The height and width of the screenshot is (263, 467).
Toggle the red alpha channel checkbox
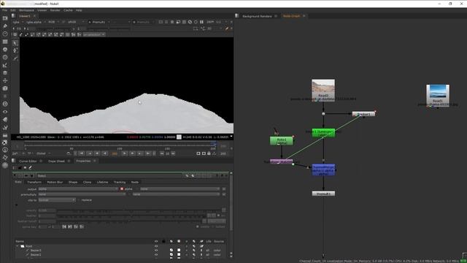[x=122, y=189]
